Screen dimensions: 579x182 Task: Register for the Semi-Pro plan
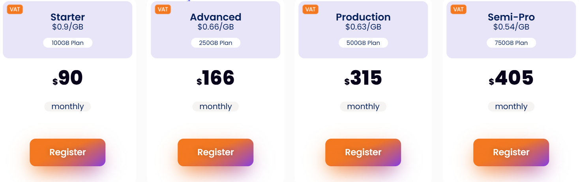(x=511, y=152)
